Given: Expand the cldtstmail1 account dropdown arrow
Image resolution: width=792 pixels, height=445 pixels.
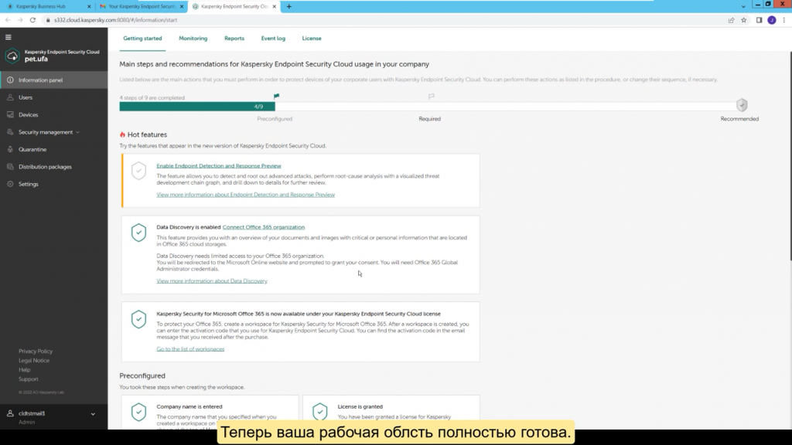Looking at the screenshot, I should (93, 414).
